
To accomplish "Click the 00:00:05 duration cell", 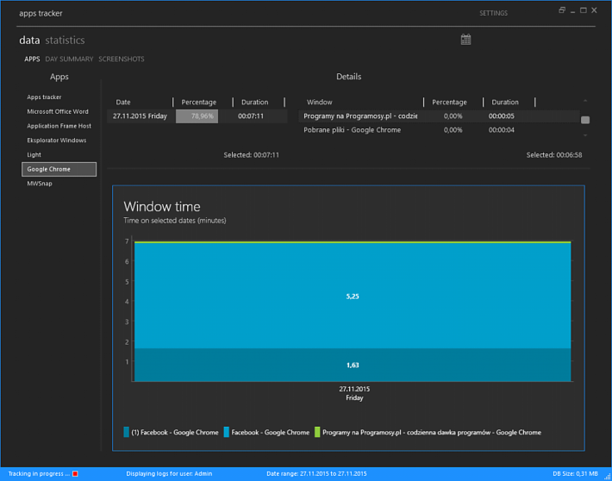I will pyautogui.click(x=501, y=116).
